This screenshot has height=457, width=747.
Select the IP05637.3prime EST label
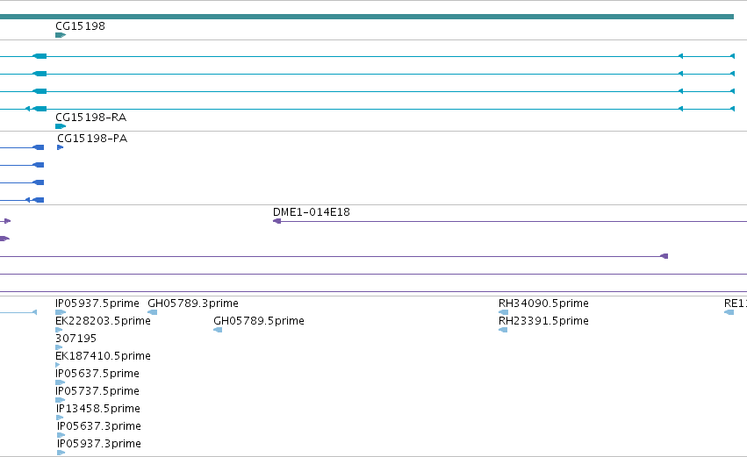coord(99,426)
